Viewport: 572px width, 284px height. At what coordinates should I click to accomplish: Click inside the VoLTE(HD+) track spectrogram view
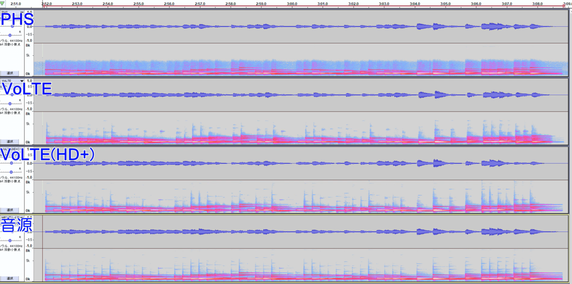(301, 196)
